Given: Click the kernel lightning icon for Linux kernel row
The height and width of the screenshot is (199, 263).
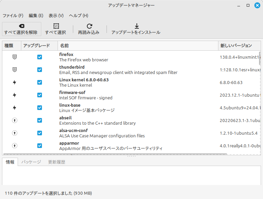Looking at the screenshot, I should click(x=15, y=82).
